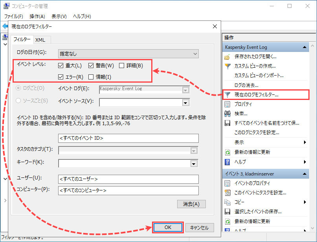This screenshot has height=242, width=317.
Task: Expand the ヘルプ submenu arrow above イベント 3
Action: point(305,162)
